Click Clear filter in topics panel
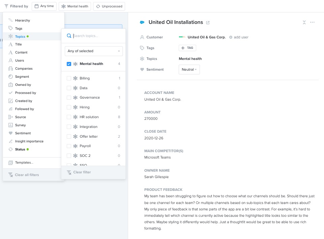Viewport: 324px width, 239px height. (79, 172)
